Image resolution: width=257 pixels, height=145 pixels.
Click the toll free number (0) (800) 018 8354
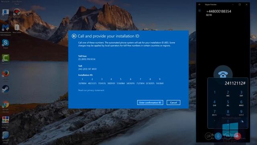click(x=87, y=59)
